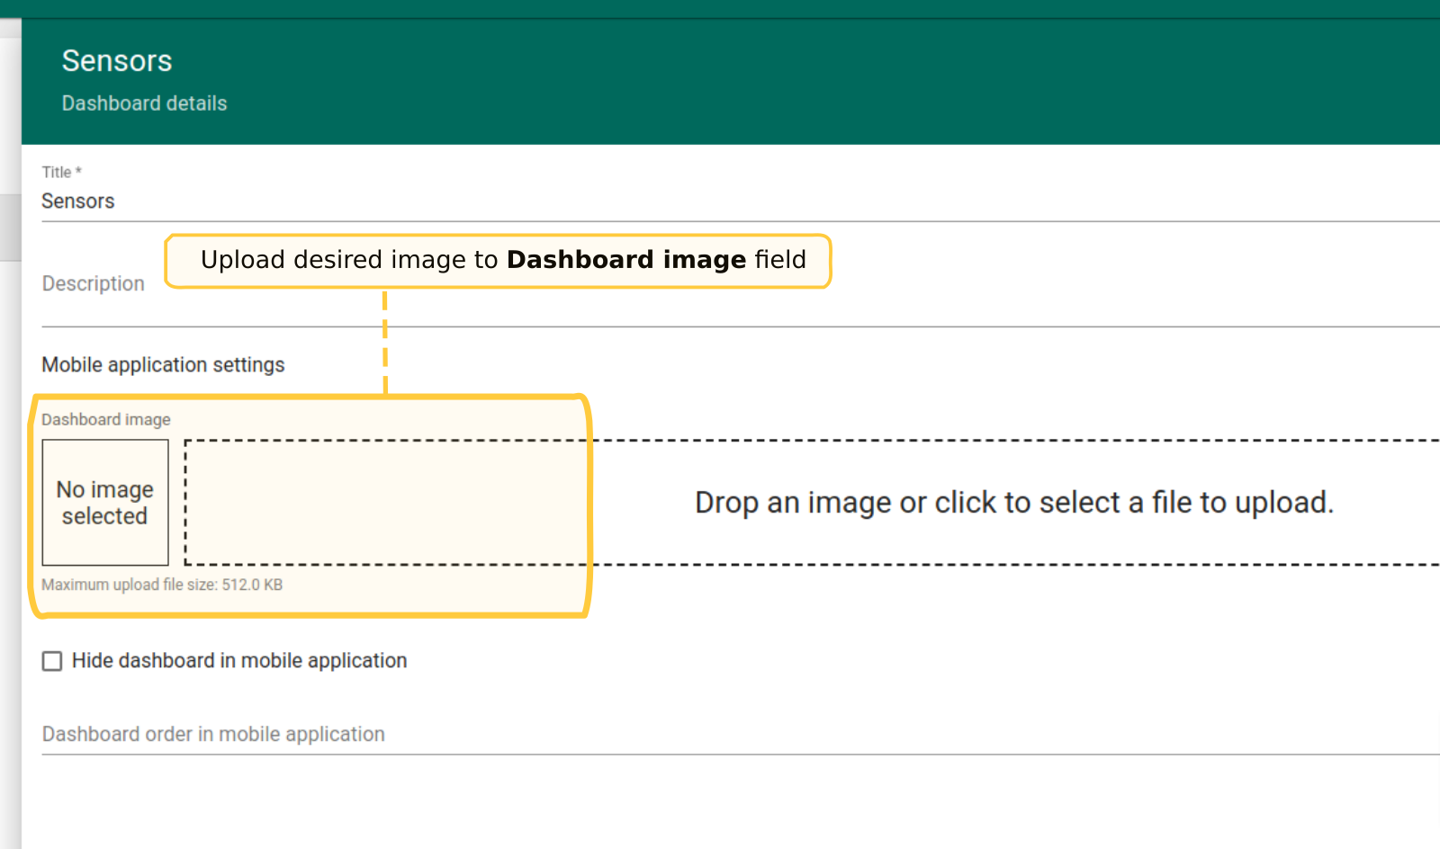The width and height of the screenshot is (1440, 849).
Task: Click the yellow dashed connector line
Action: [385, 342]
